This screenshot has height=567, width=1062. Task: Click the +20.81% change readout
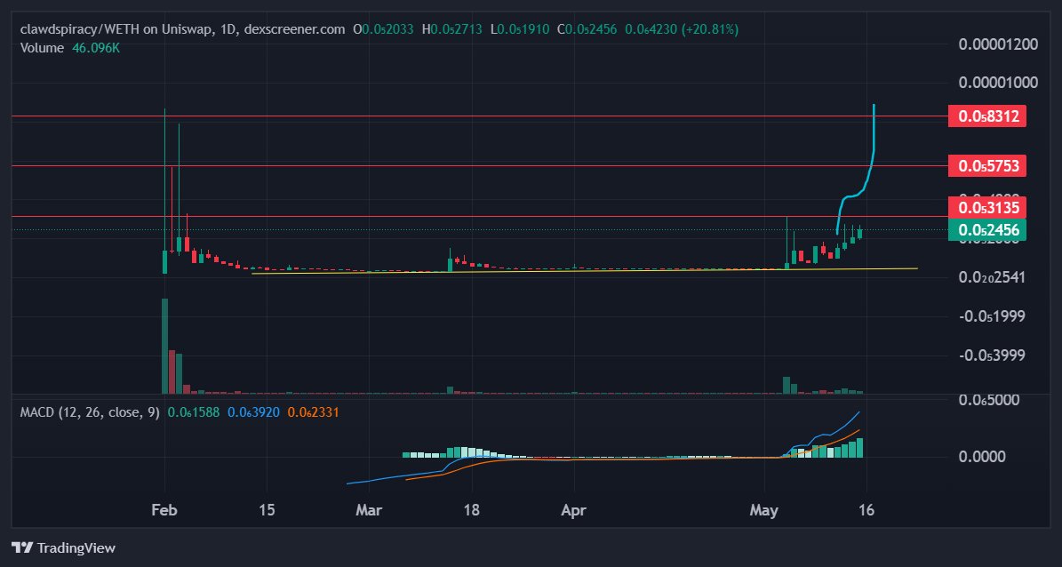[709, 30]
